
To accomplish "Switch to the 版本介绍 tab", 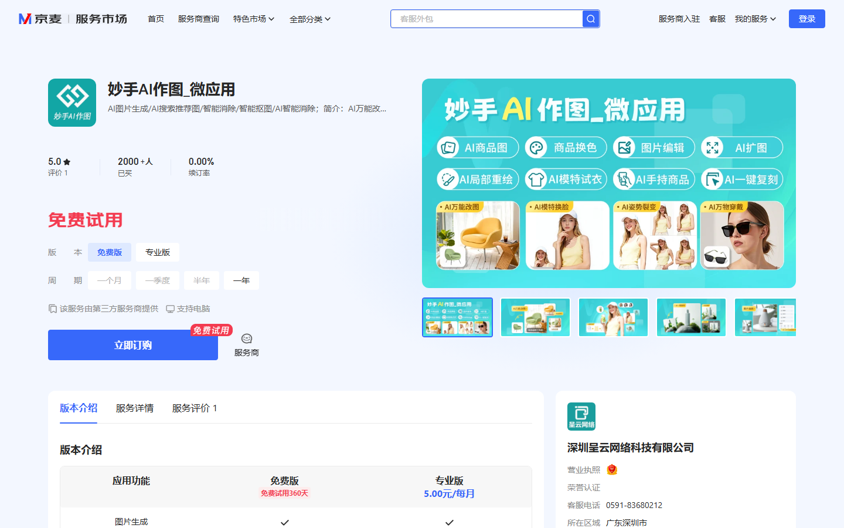I will pyautogui.click(x=79, y=408).
